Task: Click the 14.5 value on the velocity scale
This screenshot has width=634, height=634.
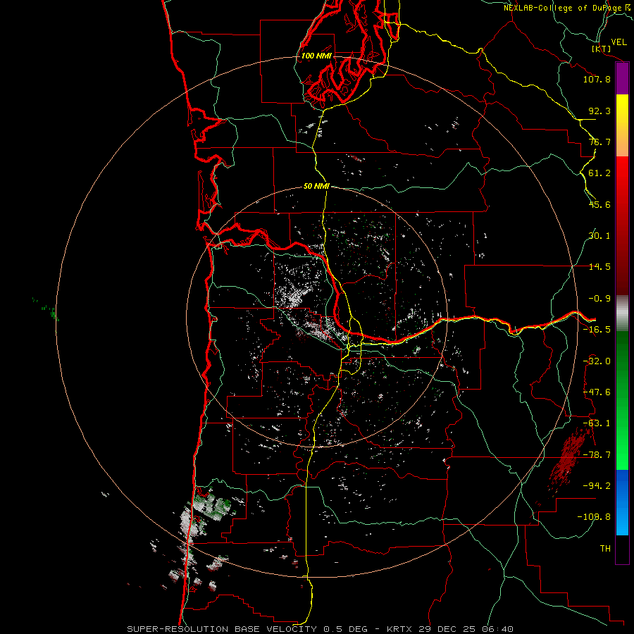Action: coord(599,267)
